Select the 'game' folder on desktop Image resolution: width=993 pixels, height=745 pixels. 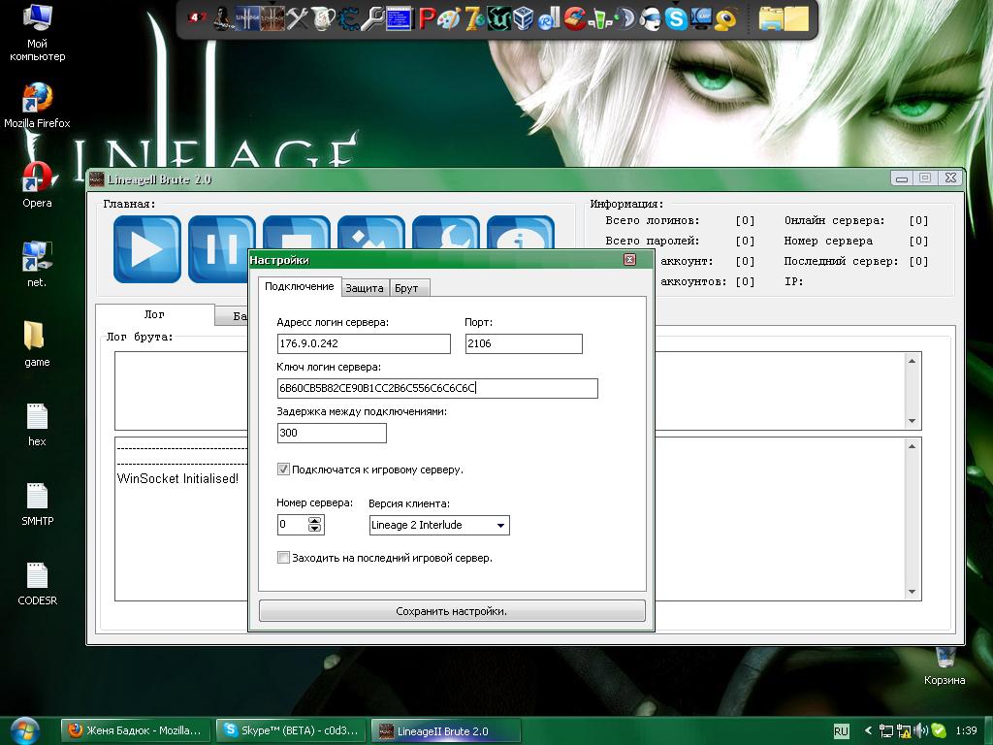(x=37, y=344)
